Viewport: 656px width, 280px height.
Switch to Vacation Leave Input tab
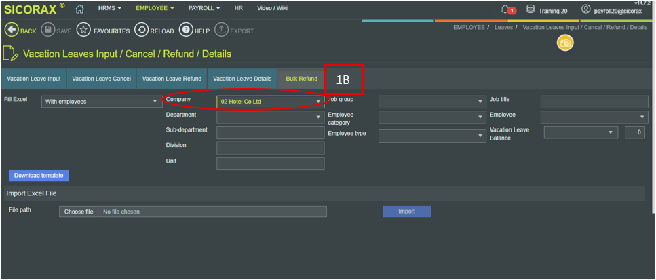click(x=34, y=79)
